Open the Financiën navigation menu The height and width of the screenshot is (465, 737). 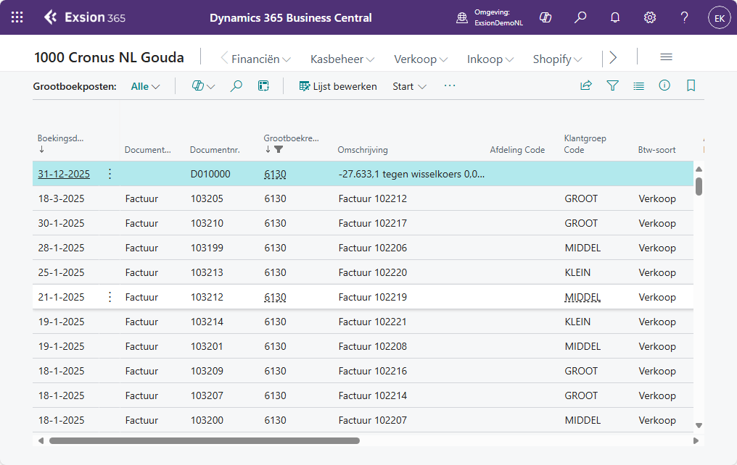tap(261, 59)
